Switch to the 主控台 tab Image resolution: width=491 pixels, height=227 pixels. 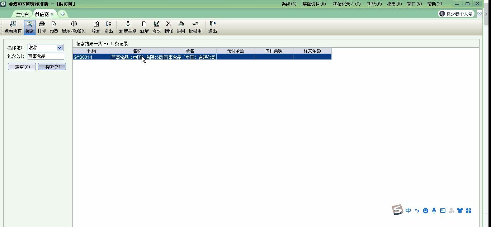[x=22, y=14]
